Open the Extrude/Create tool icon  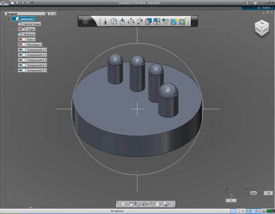122,21
